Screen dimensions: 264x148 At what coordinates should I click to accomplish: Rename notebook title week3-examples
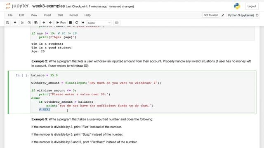click(49, 6)
